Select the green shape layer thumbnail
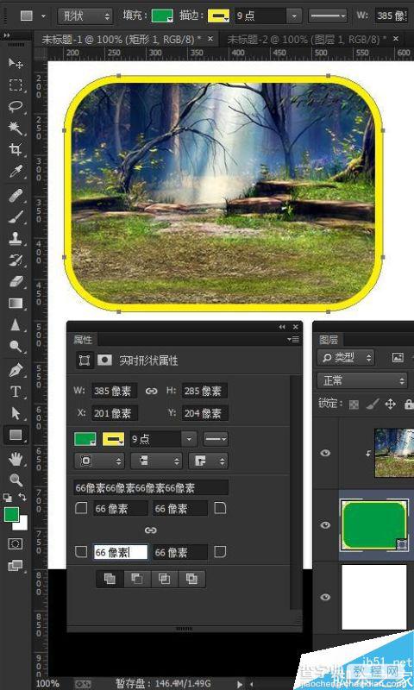The image size is (414, 690). click(374, 525)
